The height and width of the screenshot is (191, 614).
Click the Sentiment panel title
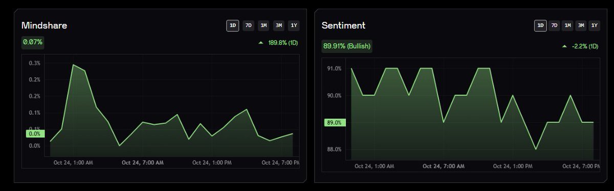click(343, 26)
